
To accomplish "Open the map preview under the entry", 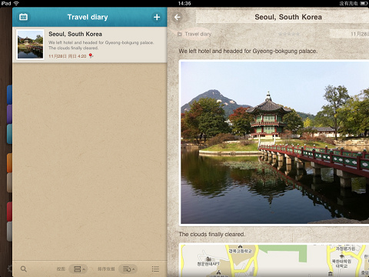I will pyautogui.click(x=274, y=260).
